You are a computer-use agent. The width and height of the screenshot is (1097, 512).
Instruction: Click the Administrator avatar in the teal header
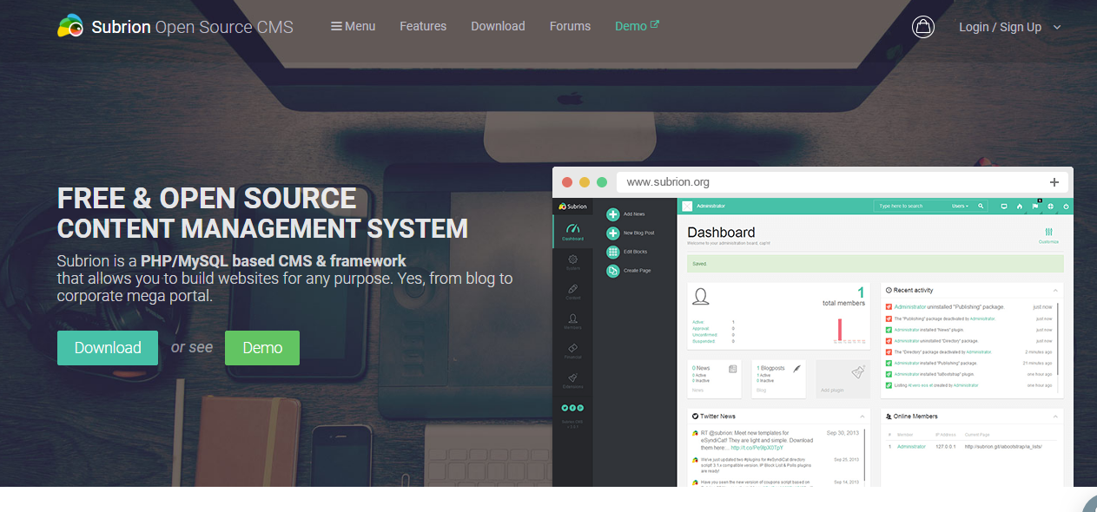click(x=687, y=206)
